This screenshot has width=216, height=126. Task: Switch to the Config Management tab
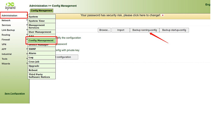tap(41, 11)
